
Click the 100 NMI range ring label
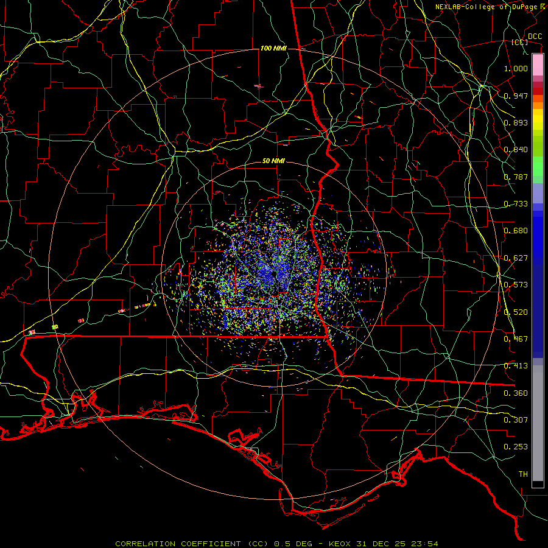tap(273, 48)
